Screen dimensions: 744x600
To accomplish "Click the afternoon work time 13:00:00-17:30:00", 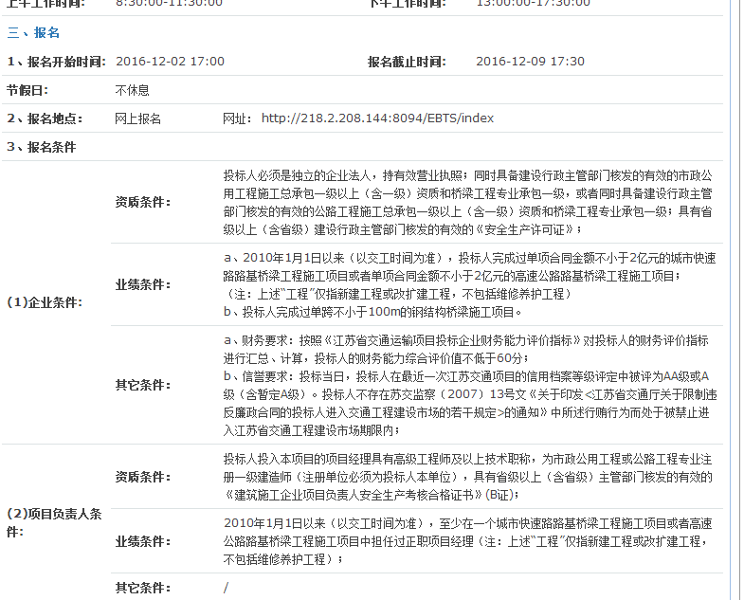I will [x=533, y=3].
